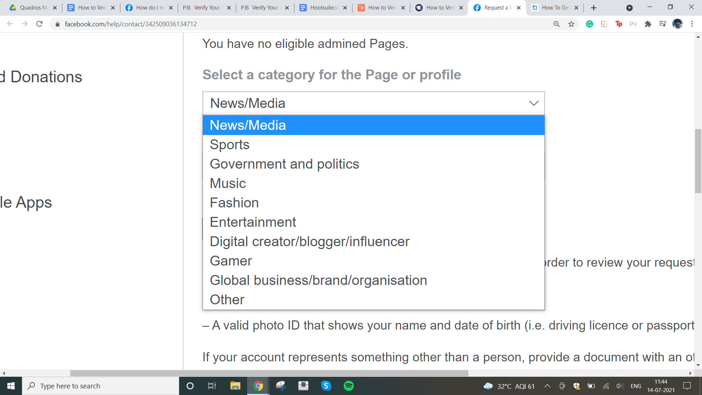Open the greyed-out Pv extension
The width and height of the screenshot is (702, 395).
(634, 24)
